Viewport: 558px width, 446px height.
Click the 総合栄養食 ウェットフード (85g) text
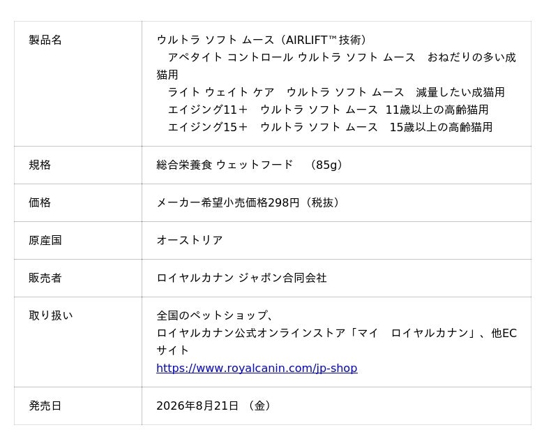coord(249,165)
